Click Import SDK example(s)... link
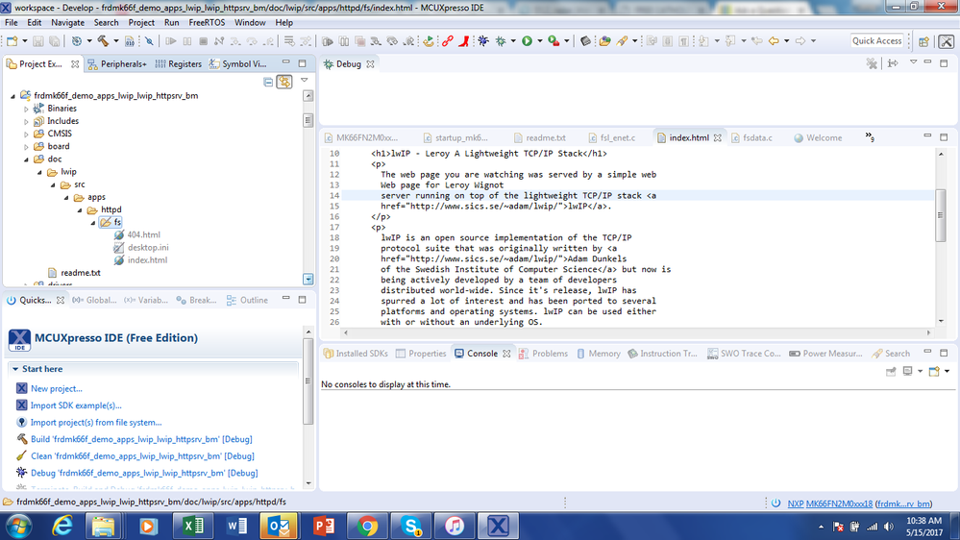960x540 pixels. point(76,405)
